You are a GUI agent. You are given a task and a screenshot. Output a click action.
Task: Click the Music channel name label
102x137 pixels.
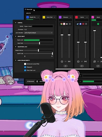coord(98,17)
